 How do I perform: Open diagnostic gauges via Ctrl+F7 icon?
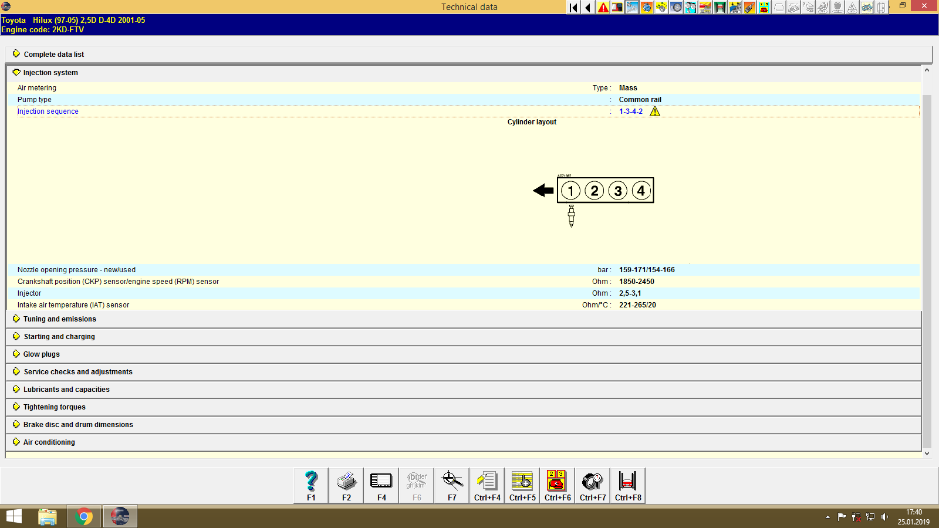coord(592,485)
